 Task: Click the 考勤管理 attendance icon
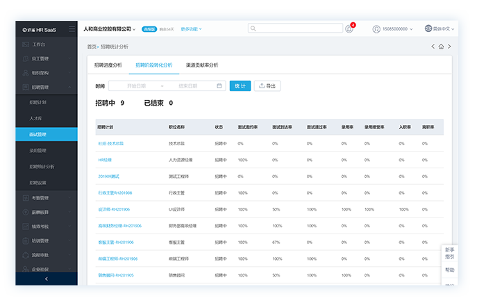26,198
